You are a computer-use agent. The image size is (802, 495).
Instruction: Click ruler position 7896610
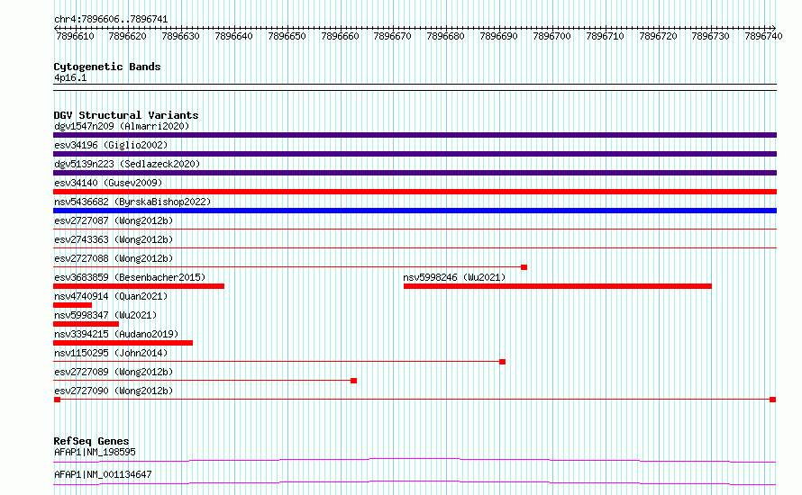point(75,36)
